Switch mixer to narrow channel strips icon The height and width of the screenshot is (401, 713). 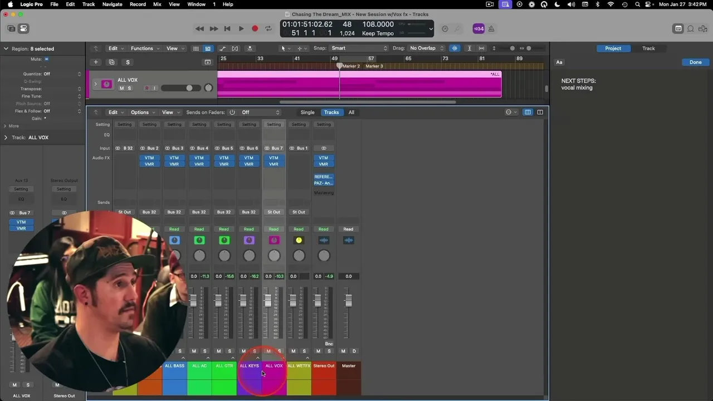point(528,112)
